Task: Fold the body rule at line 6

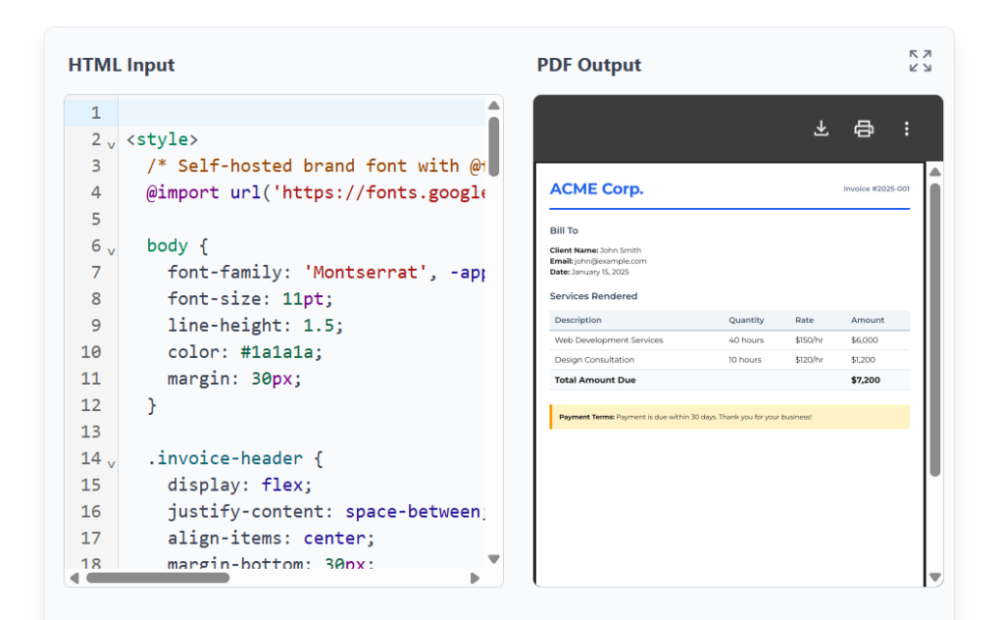Action: [111, 250]
